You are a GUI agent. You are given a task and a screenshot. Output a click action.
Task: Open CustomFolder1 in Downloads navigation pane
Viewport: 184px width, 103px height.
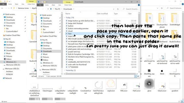(x=49, y=32)
